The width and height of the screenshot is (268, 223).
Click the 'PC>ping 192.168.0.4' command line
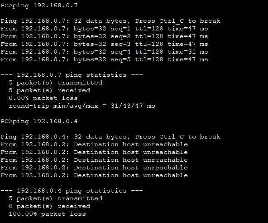click(x=39, y=121)
